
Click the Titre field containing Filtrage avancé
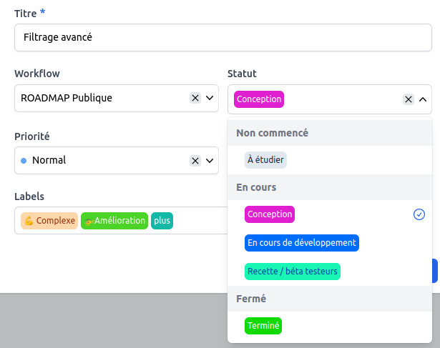223,38
